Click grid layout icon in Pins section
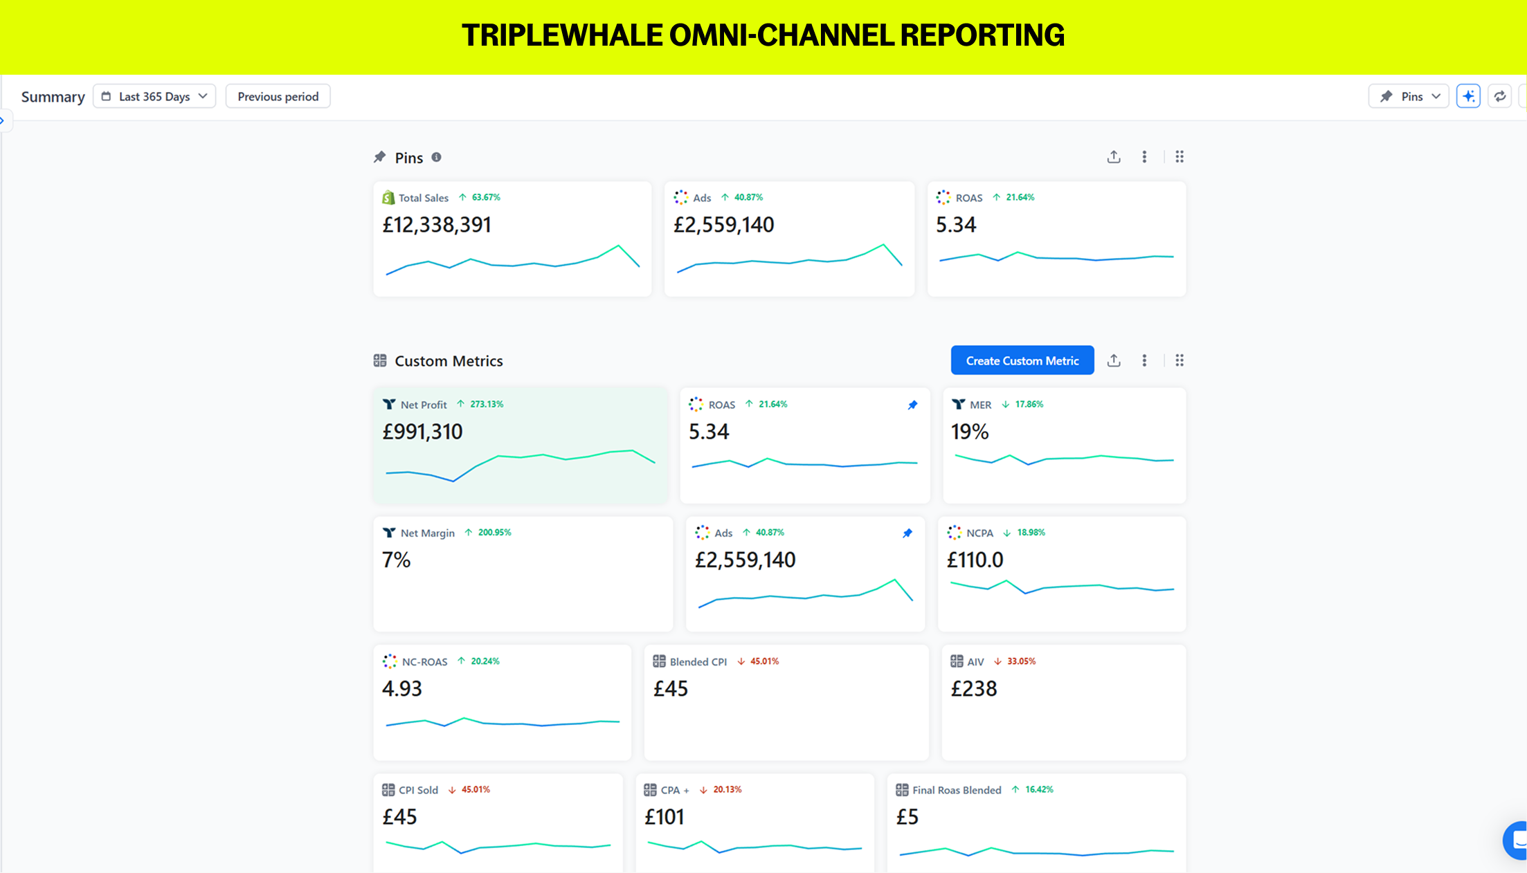This screenshot has height=873, width=1527. tap(1180, 157)
